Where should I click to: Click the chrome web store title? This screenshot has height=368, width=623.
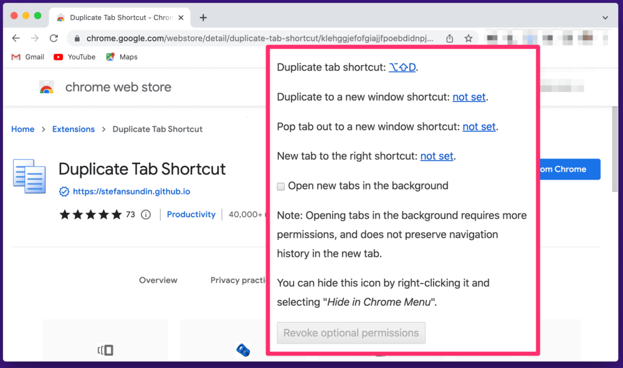[118, 87]
